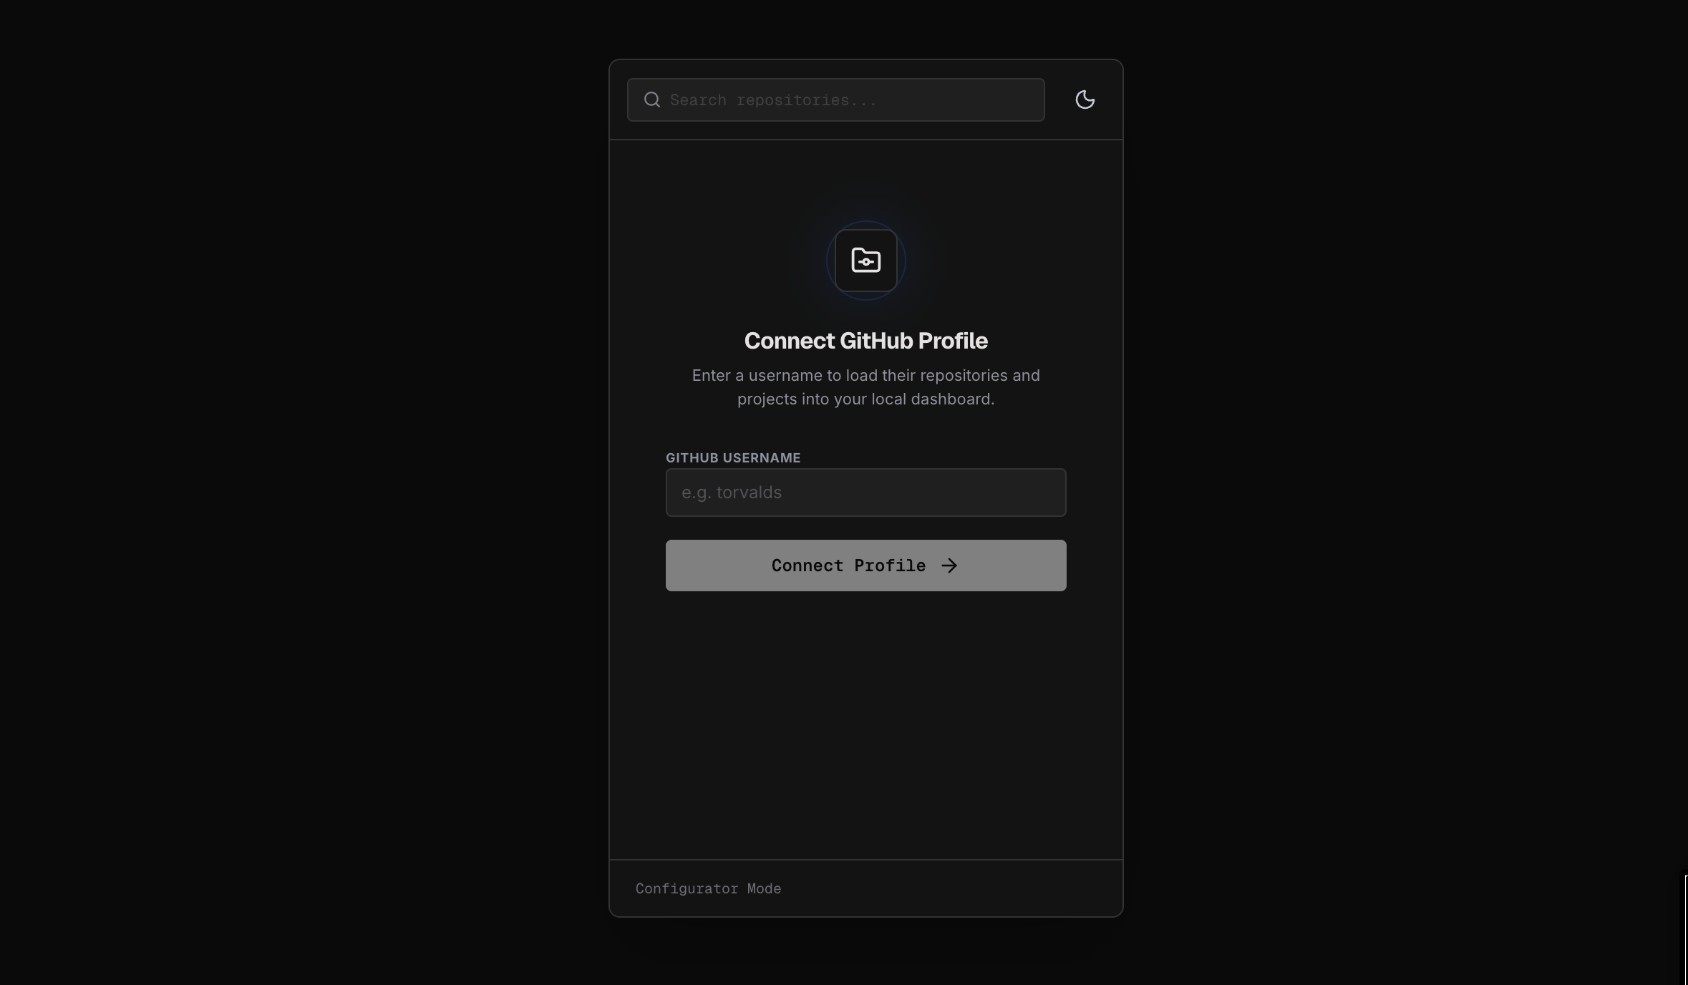Click the GITHUB USERNAME label
Screen dimensions: 1688x985
click(733, 457)
